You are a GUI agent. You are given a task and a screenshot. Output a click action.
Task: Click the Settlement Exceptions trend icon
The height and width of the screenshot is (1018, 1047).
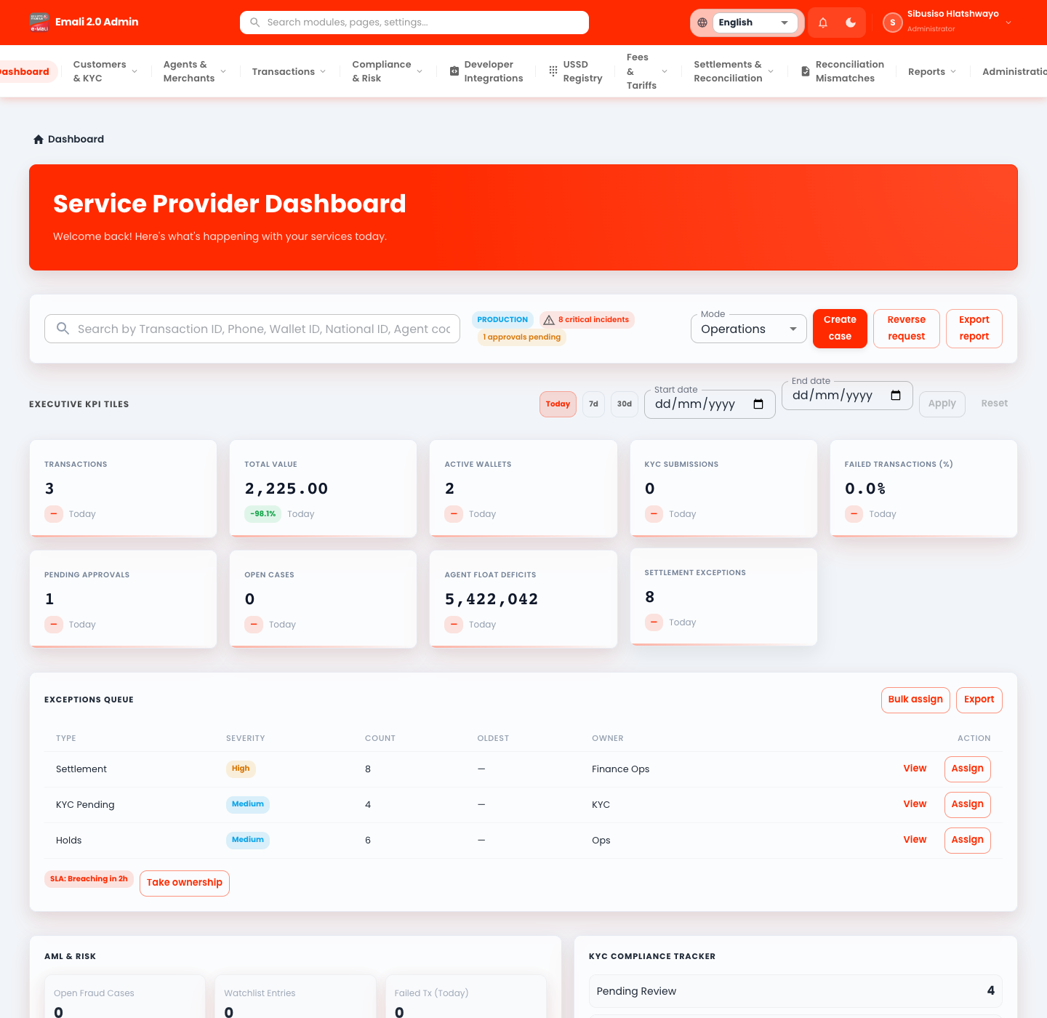pyautogui.click(x=654, y=622)
